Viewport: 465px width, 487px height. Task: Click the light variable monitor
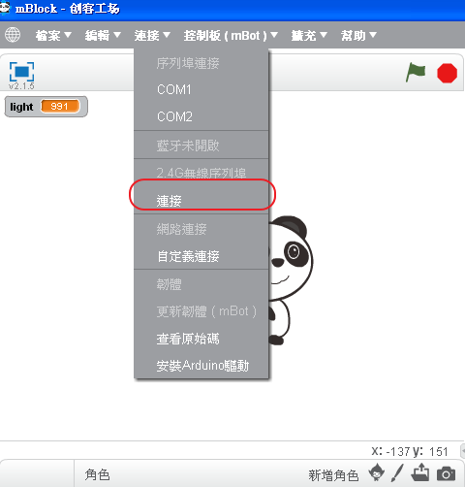(x=46, y=107)
